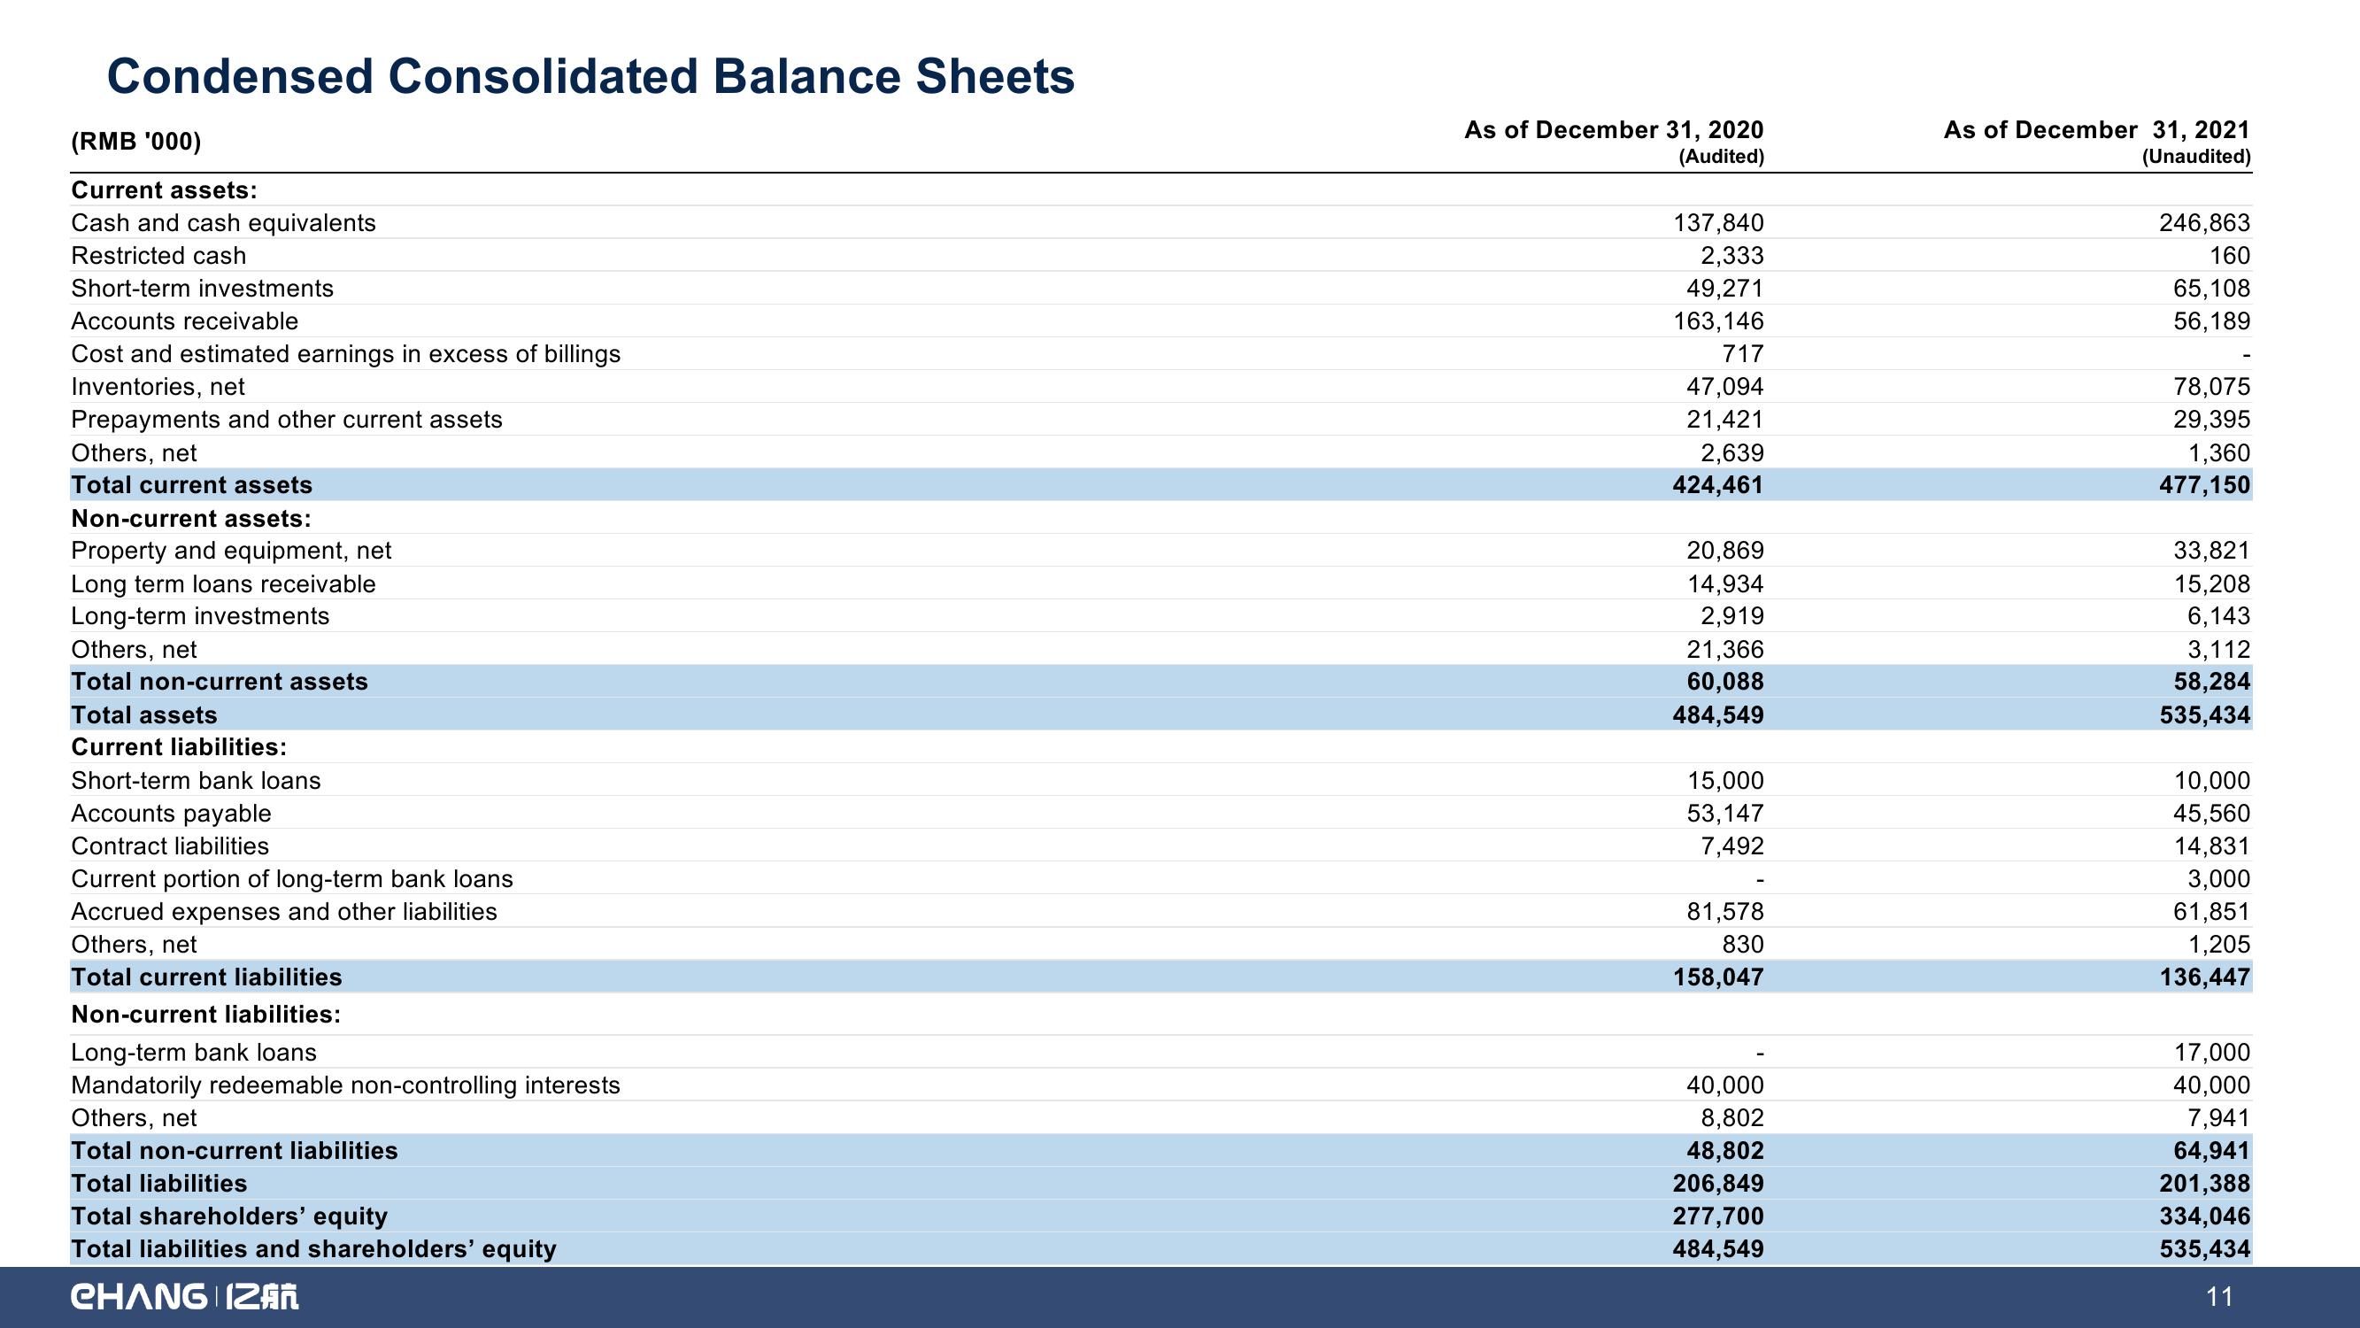The image size is (2360, 1328).
Task: Select the 33,821 property and equipment value
Action: point(2211,551)
